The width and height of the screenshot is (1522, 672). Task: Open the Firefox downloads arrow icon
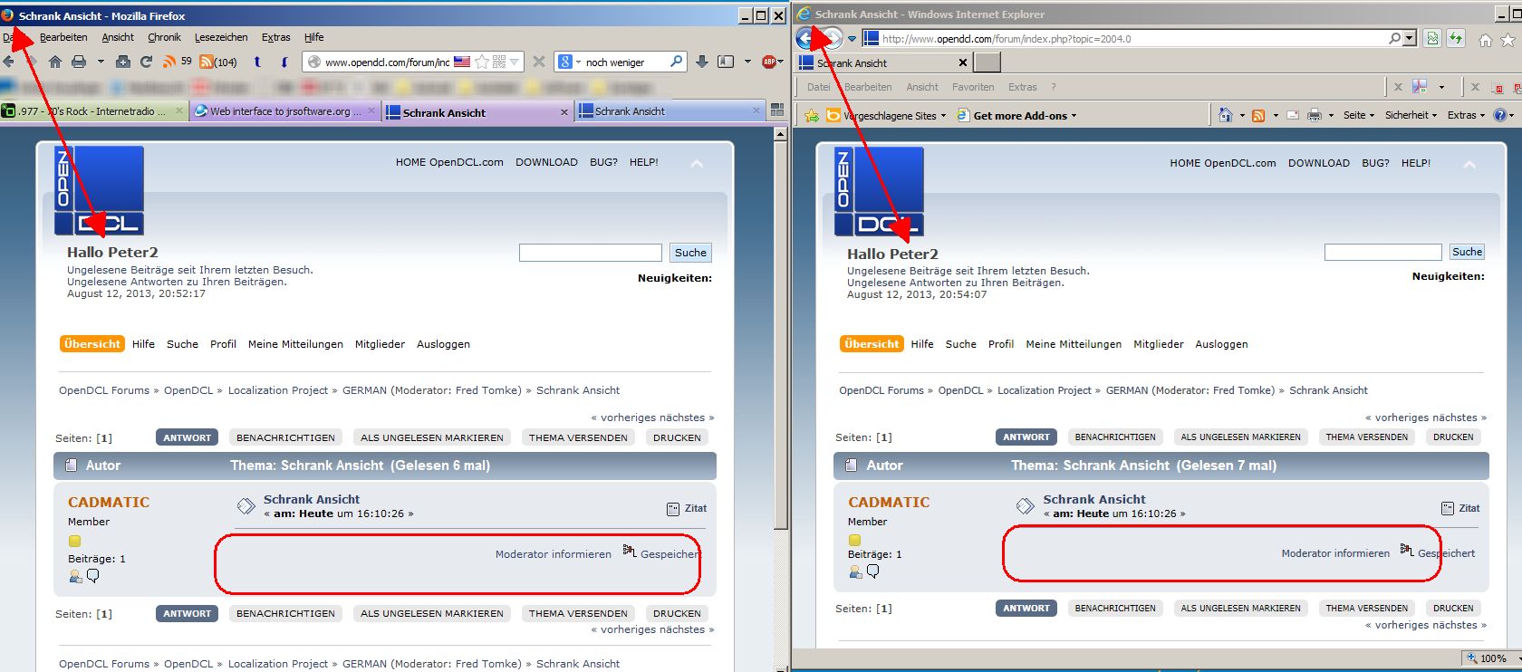pyautogui.click(x=701, y=62)
